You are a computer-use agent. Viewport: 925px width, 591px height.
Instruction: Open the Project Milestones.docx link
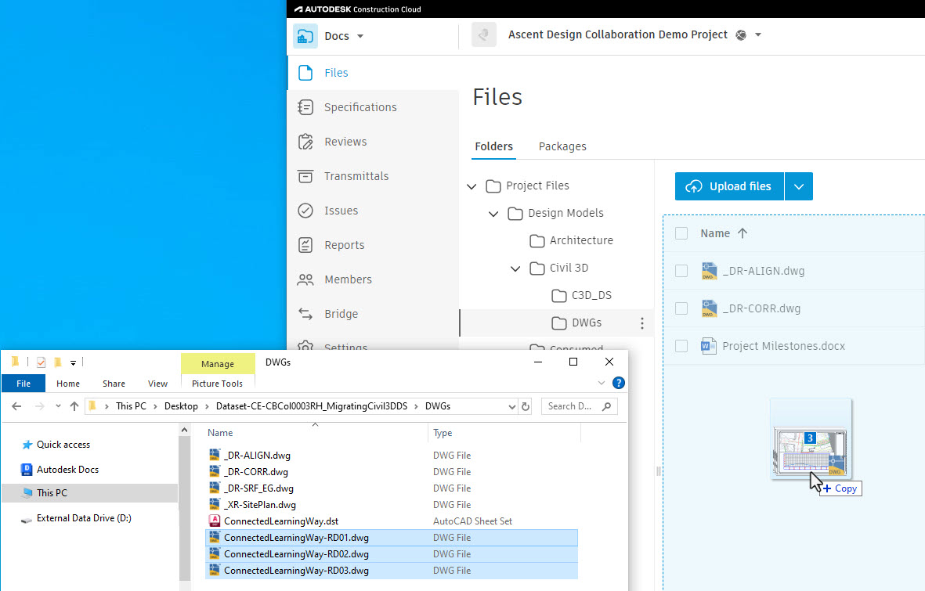783,346
